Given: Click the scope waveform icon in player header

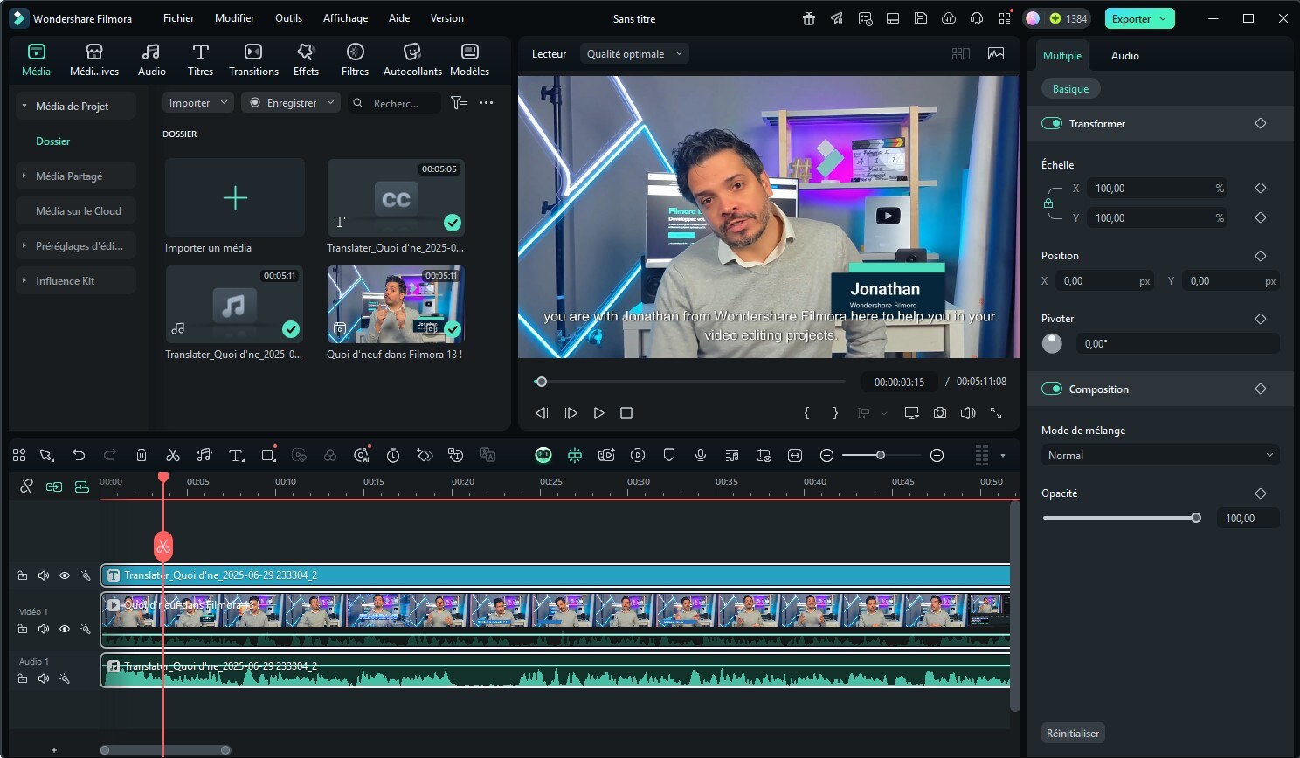Looking at the screenshot, I should 996,53.
